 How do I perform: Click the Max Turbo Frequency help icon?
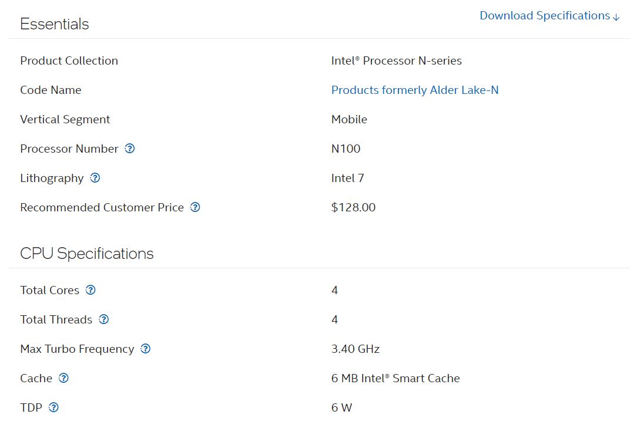[x=146, y=349]
